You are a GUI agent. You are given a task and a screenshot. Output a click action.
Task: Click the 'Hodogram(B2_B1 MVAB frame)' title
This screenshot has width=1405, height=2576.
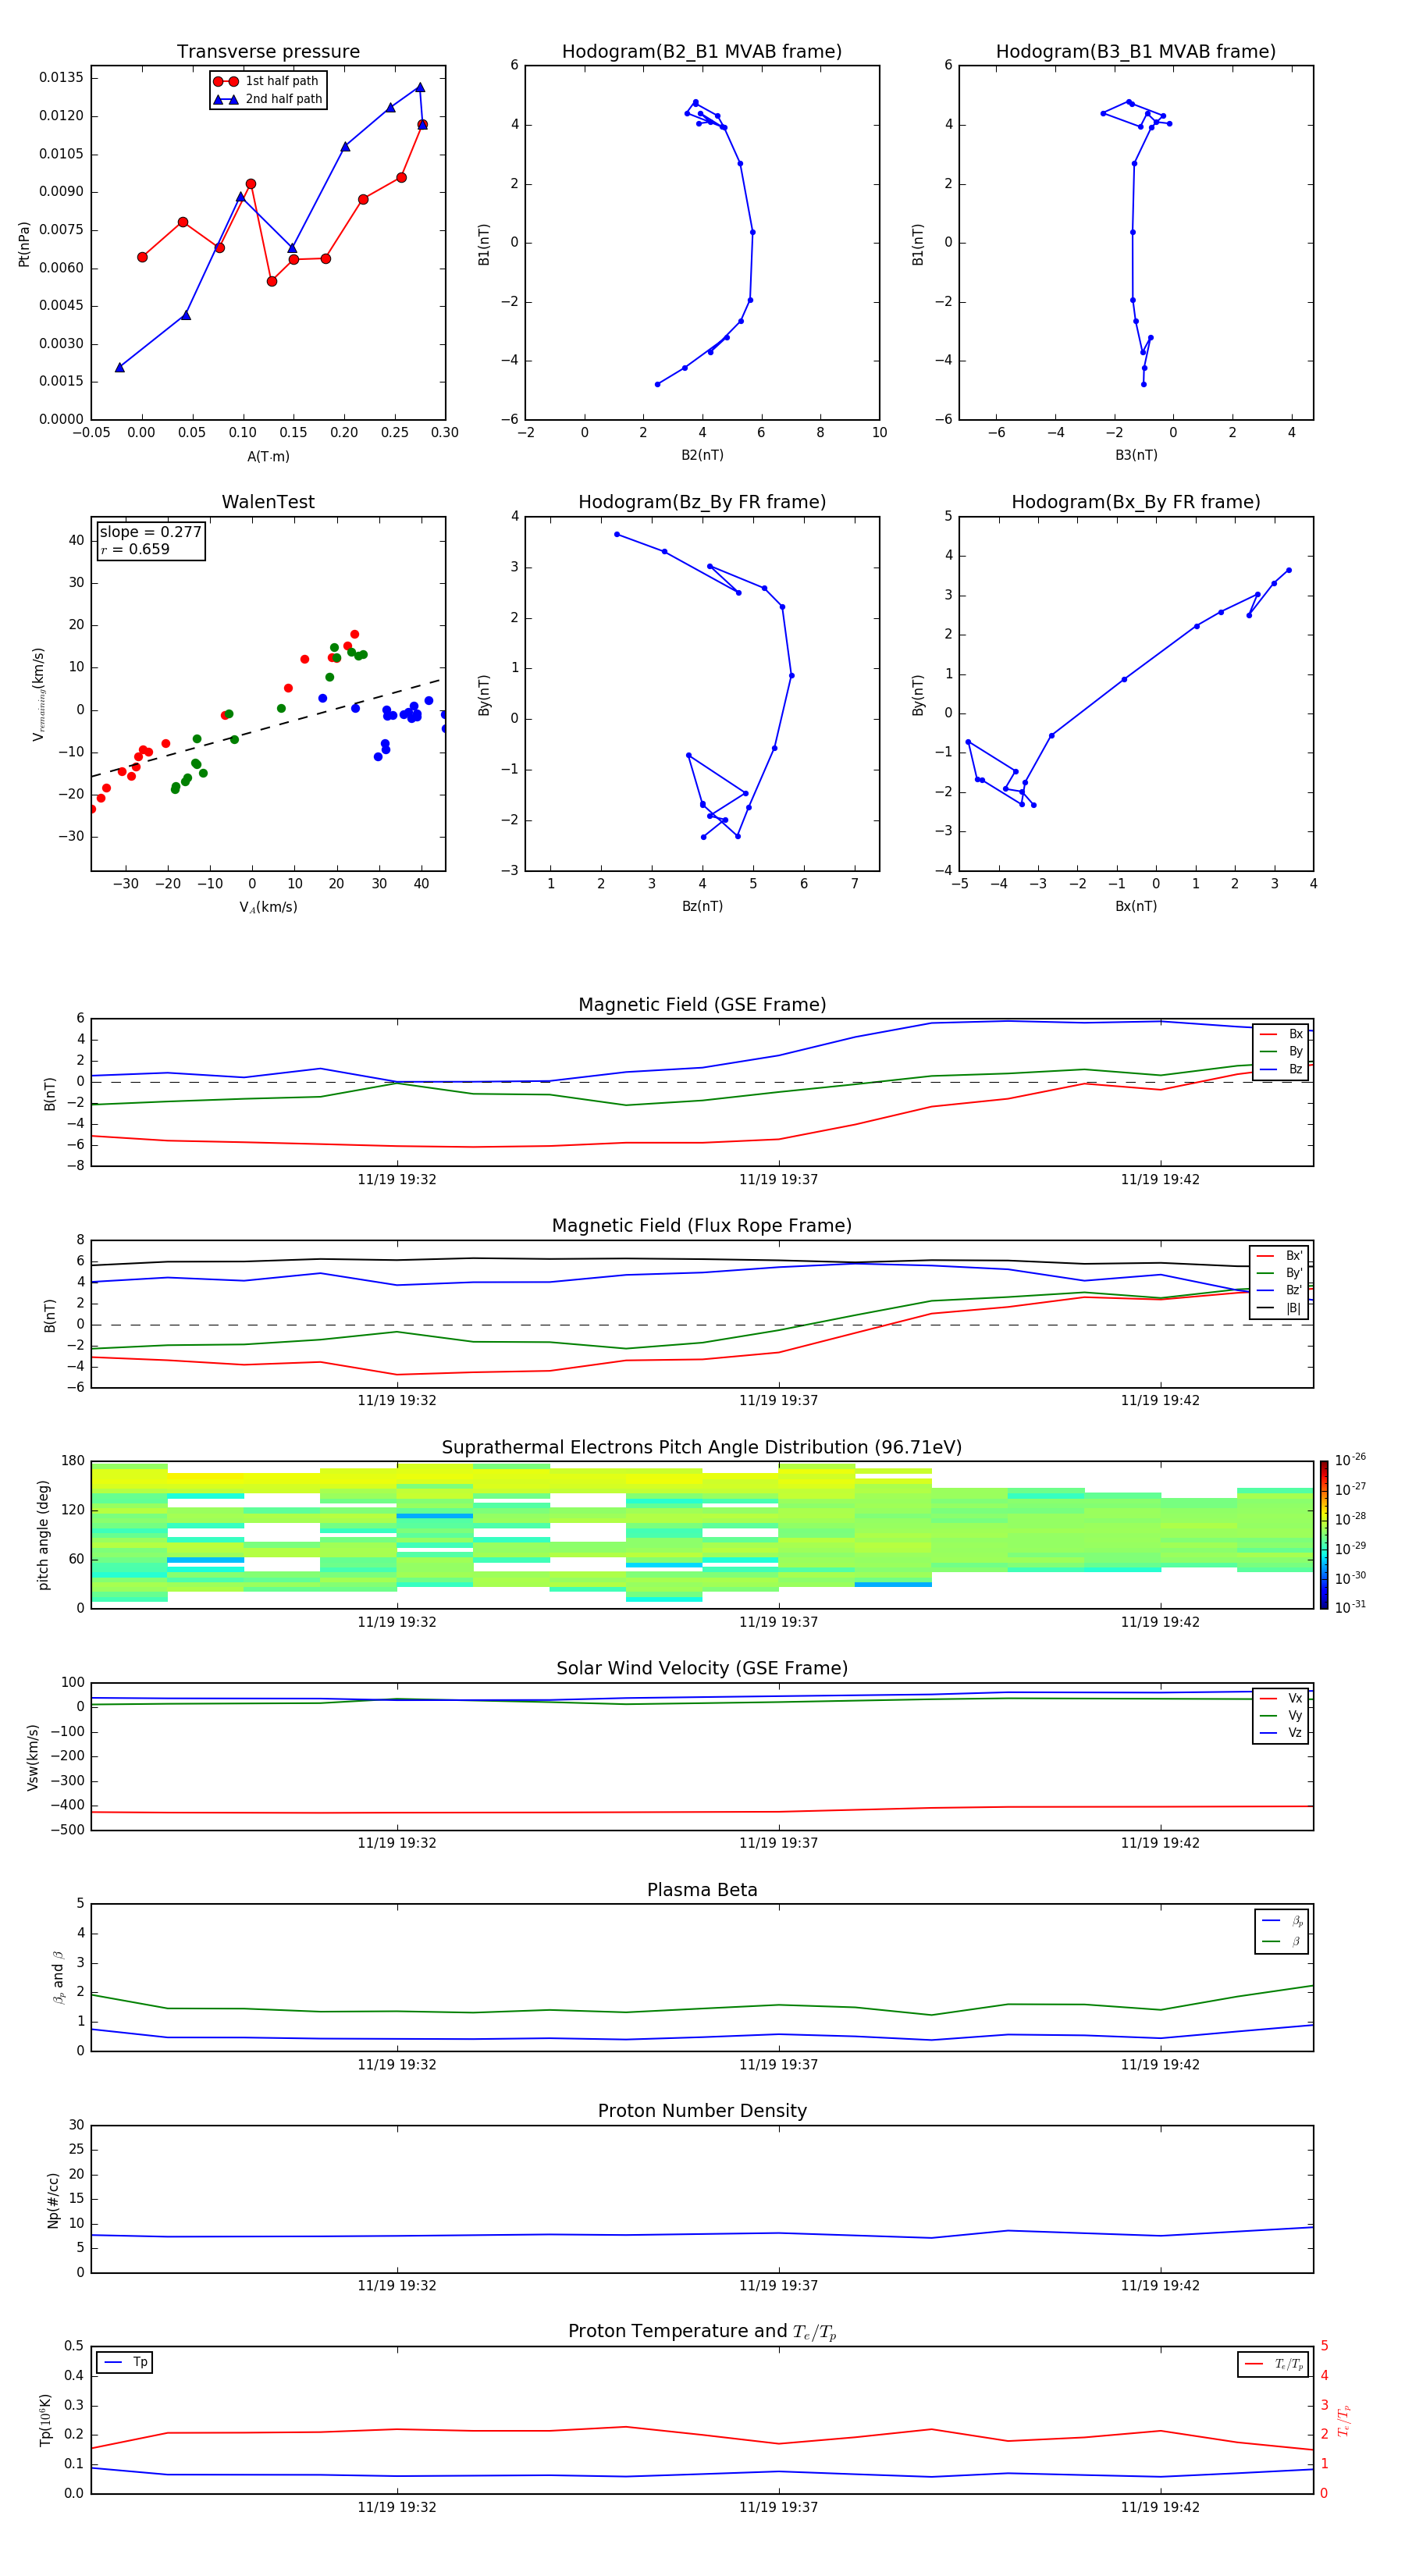click(x=702, y=51)
